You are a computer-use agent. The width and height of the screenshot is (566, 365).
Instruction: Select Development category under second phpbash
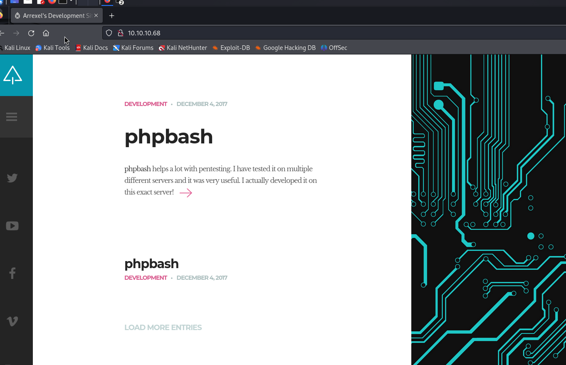tap(146, 278)
